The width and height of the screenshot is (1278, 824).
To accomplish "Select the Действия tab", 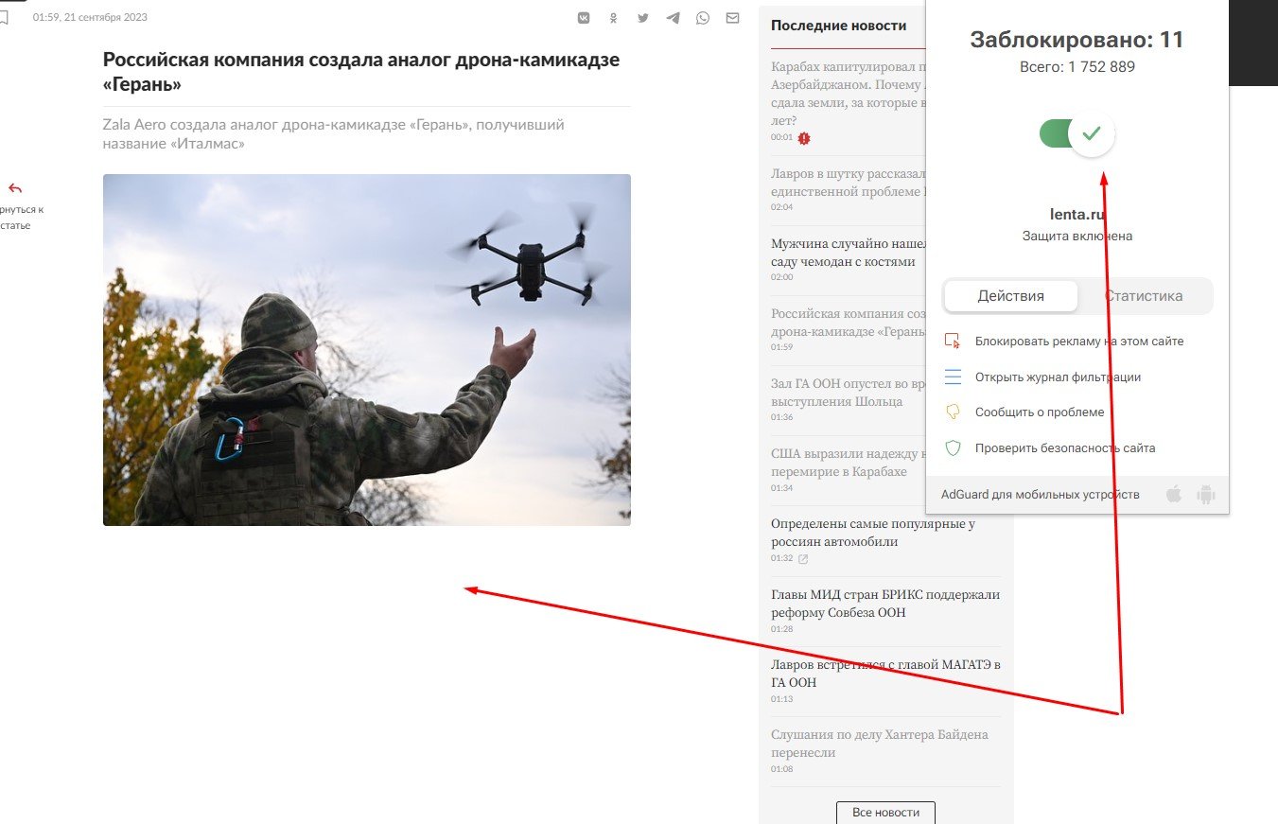I will 1009,295.
